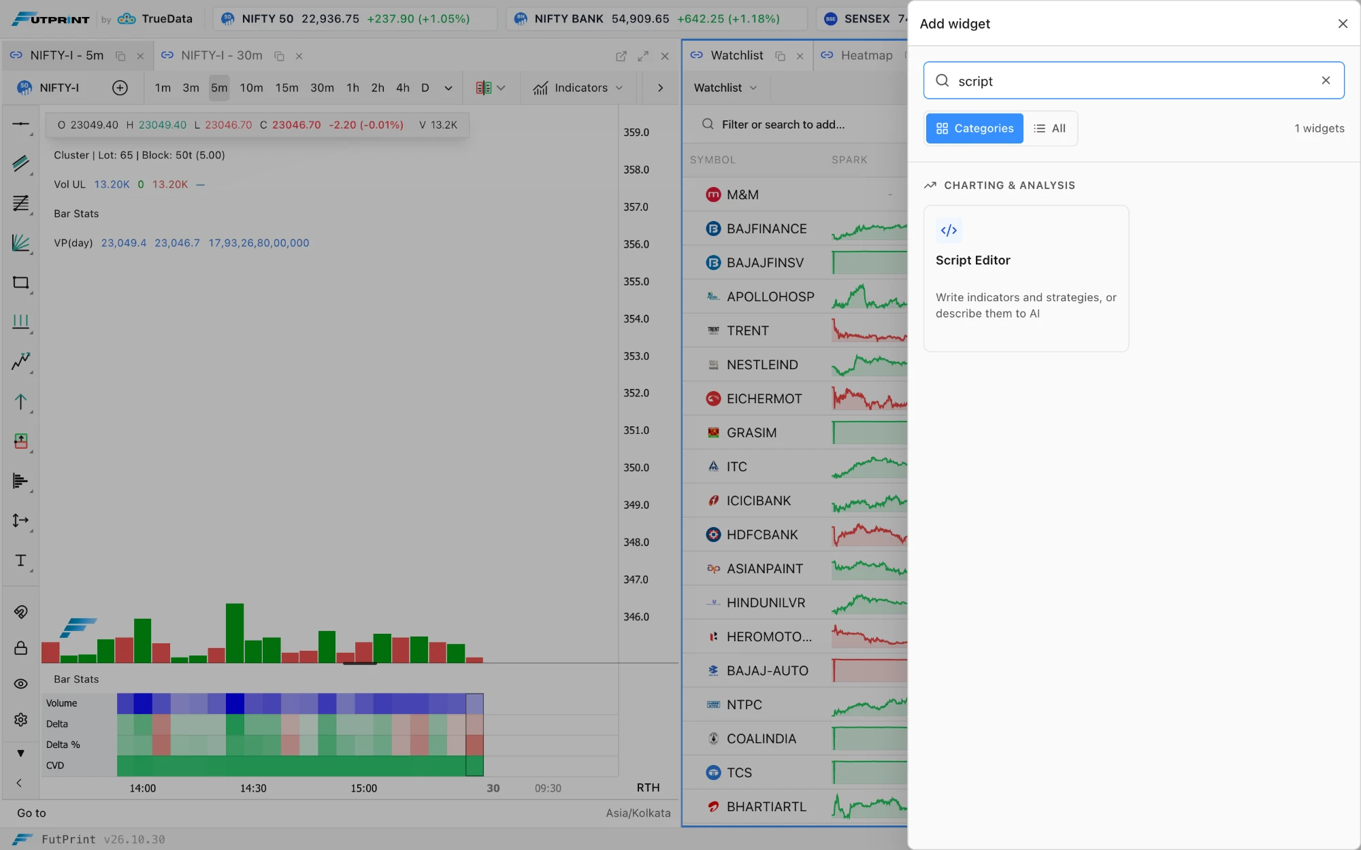Viewport: 1361px width, 850px height.
Task: Select the 1h timeframe
Action: click(352, 88)
